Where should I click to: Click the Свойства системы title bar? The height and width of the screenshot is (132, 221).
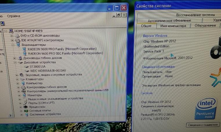[178, 6]
